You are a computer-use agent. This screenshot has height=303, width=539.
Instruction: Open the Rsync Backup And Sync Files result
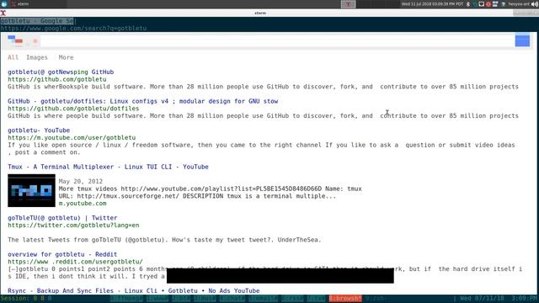133,290
